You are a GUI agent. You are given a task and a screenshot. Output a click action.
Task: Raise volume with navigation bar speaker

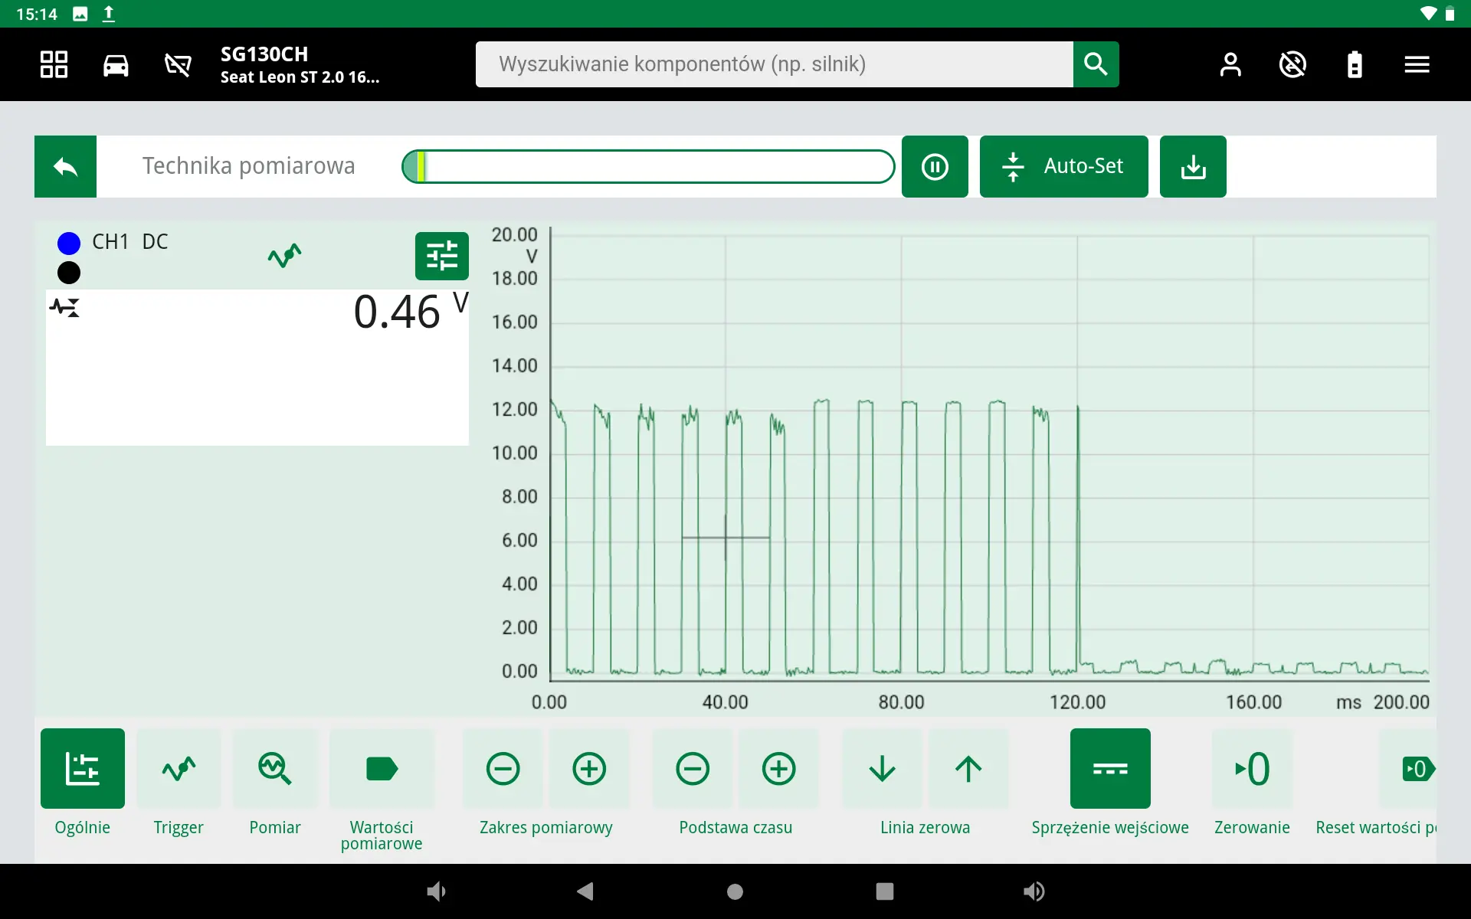click(x=1034, y=891)
